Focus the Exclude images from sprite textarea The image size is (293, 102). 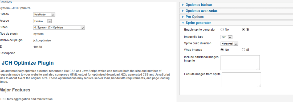coord(241,80)
